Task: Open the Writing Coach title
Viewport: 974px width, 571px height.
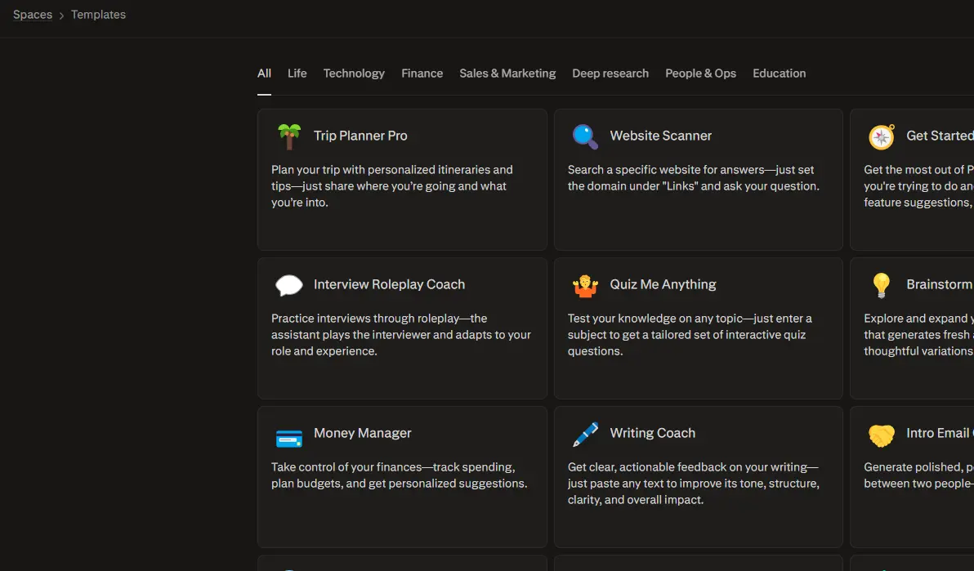Action: click(653, 433)
